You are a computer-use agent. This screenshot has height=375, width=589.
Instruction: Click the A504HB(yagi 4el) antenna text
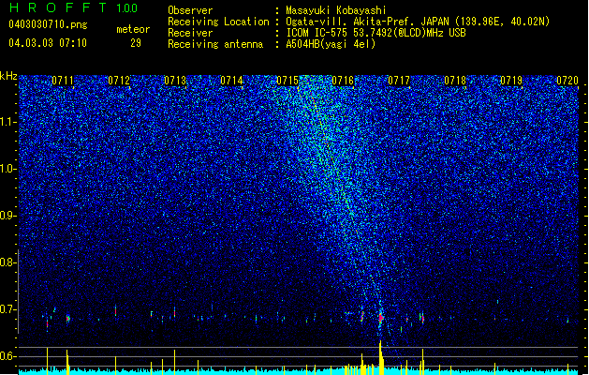point(331,44)
